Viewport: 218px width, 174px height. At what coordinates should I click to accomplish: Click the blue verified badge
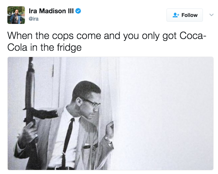point(78,11)
